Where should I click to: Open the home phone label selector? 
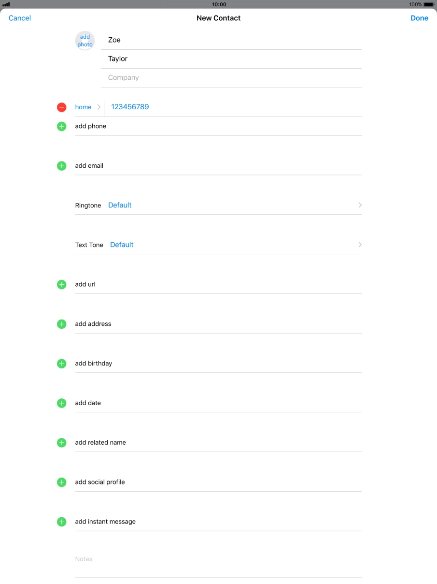pos(87,107)
